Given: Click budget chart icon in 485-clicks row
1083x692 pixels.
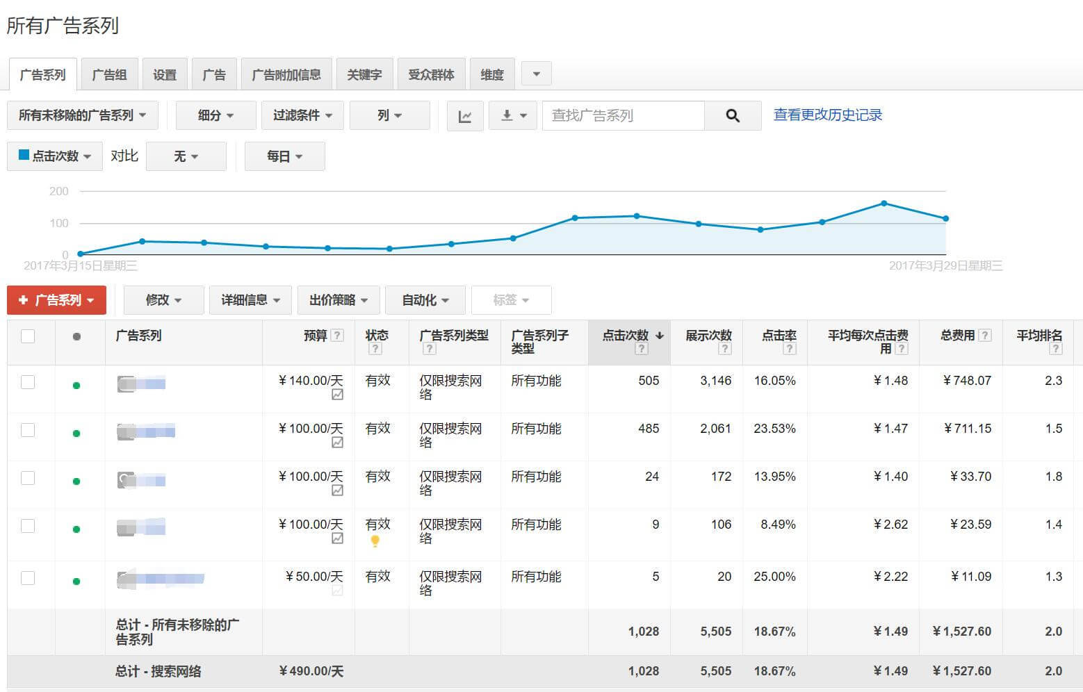Looking at the screenshot, I should pos(337,443).
